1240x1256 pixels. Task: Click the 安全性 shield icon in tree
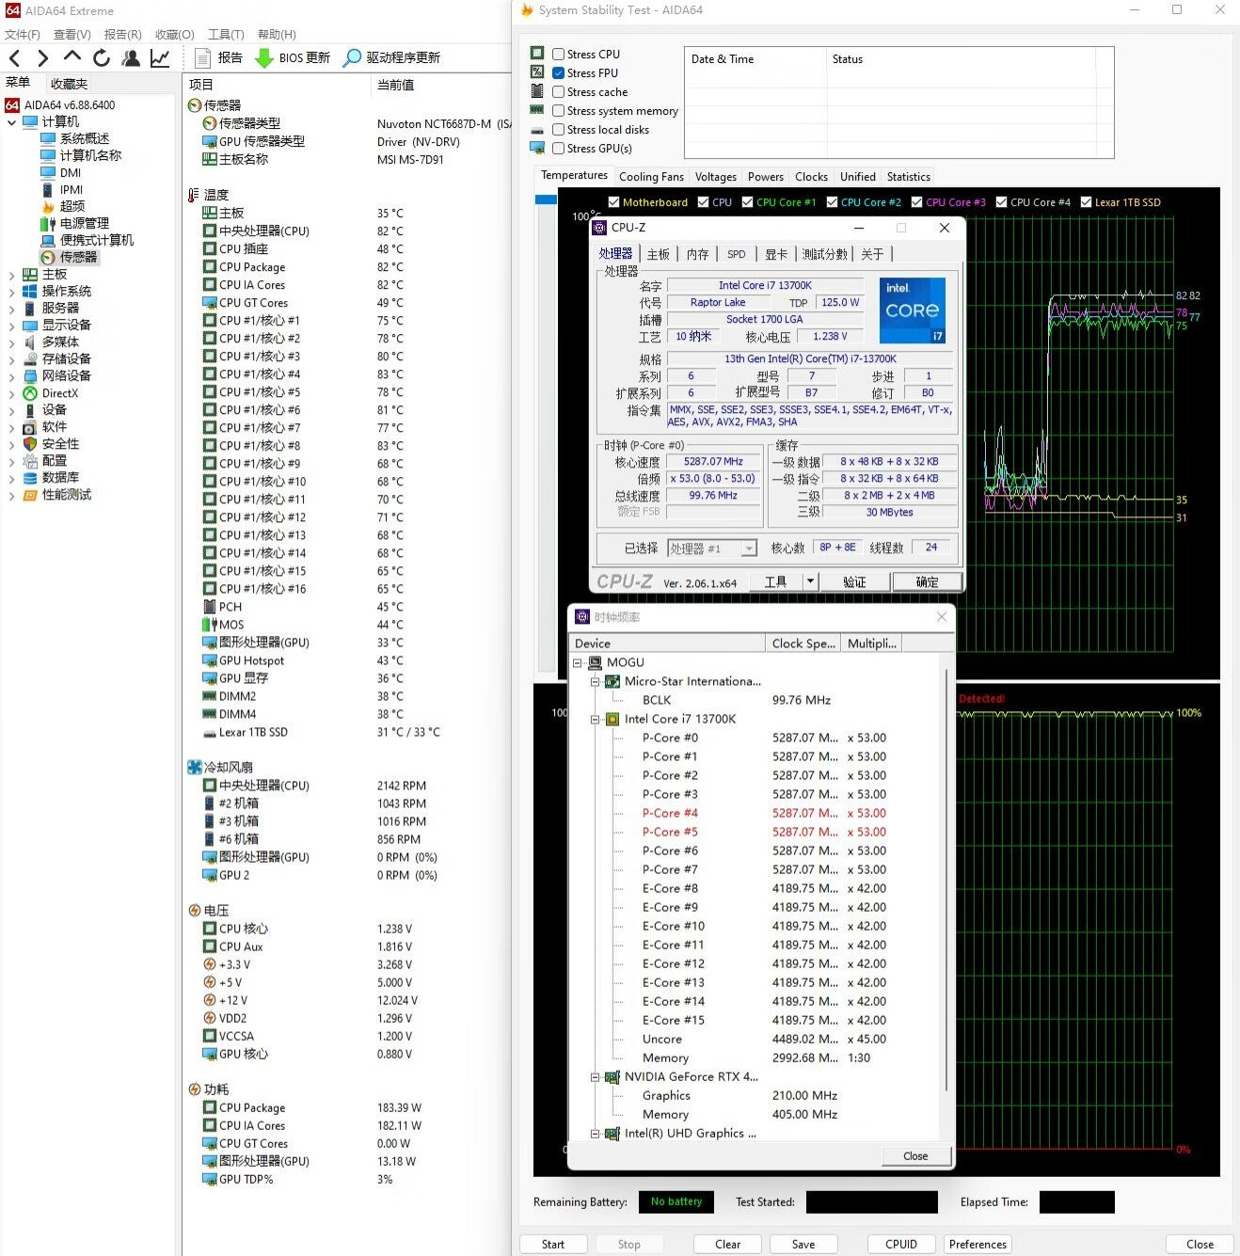(30, 444)
